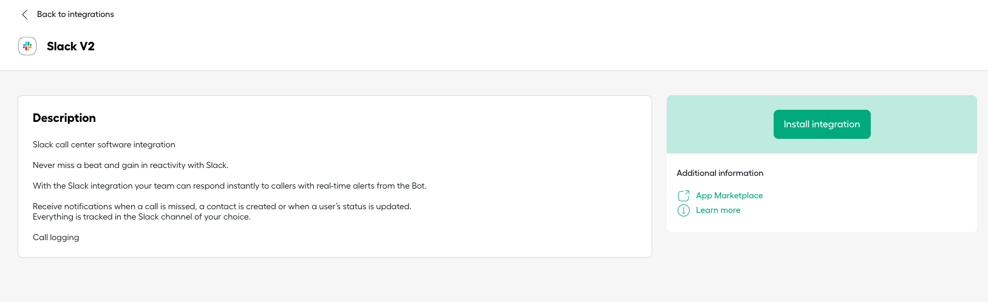
Task: Click the Never miss a beat sentence
Action: 131,165
